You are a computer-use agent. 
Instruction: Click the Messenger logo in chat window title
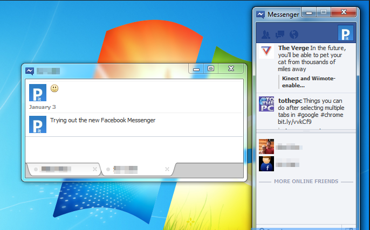pos(30,71)
